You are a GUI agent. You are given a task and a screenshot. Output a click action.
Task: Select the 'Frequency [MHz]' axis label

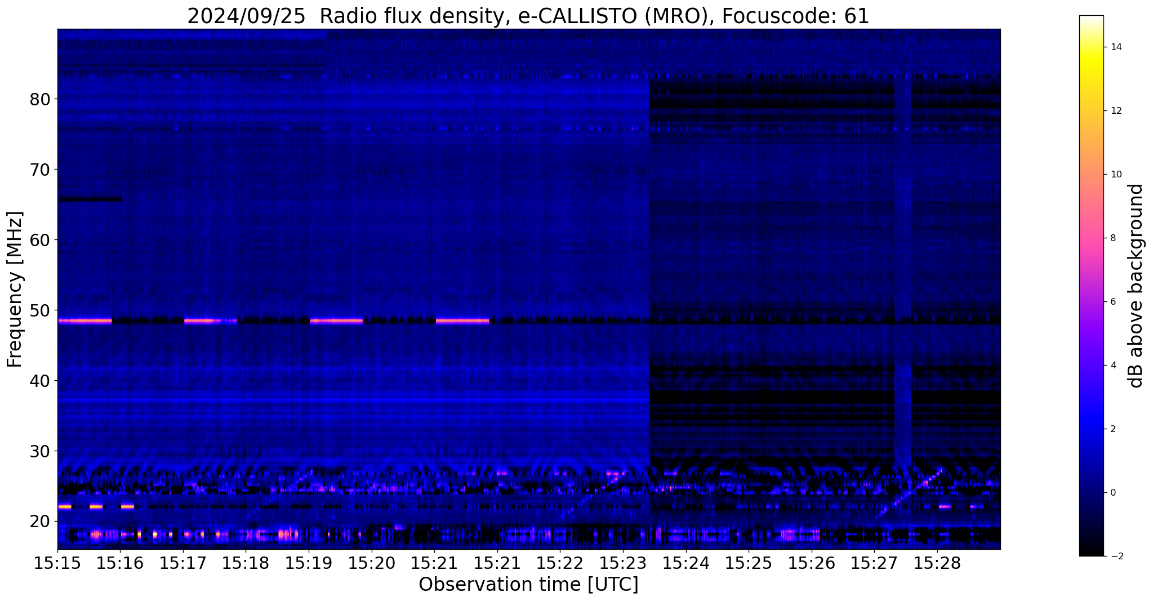[15, 289]
